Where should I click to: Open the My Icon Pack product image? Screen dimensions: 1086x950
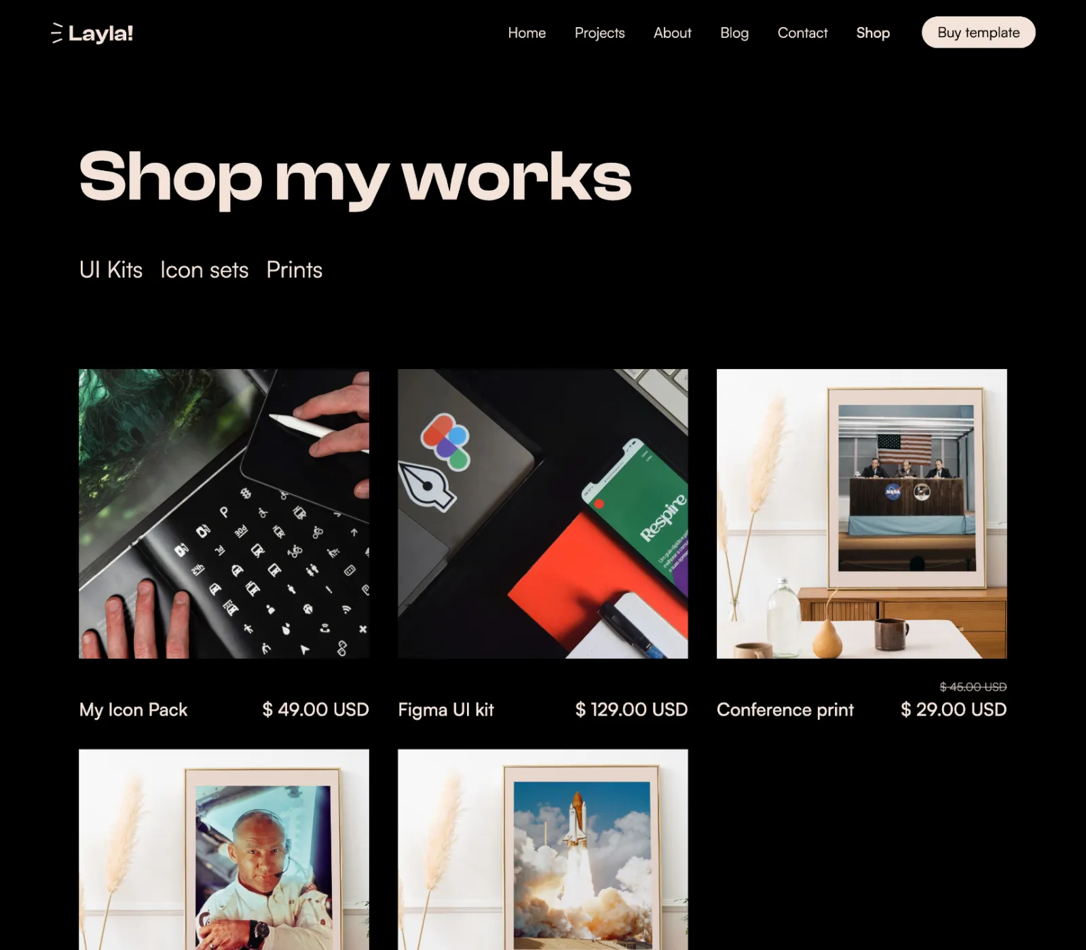[224, 514]
